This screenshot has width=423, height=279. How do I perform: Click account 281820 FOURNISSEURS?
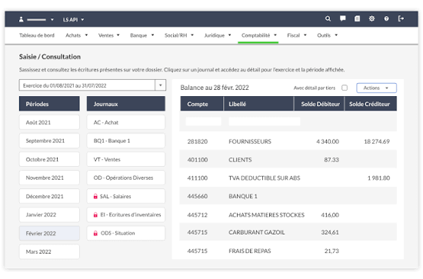pyautogui.click(x=288, y=141)
